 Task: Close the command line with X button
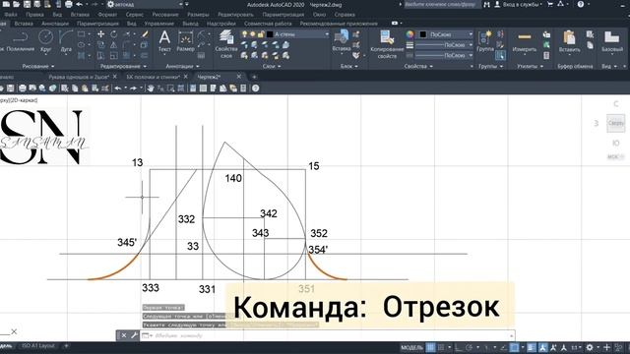124,335
